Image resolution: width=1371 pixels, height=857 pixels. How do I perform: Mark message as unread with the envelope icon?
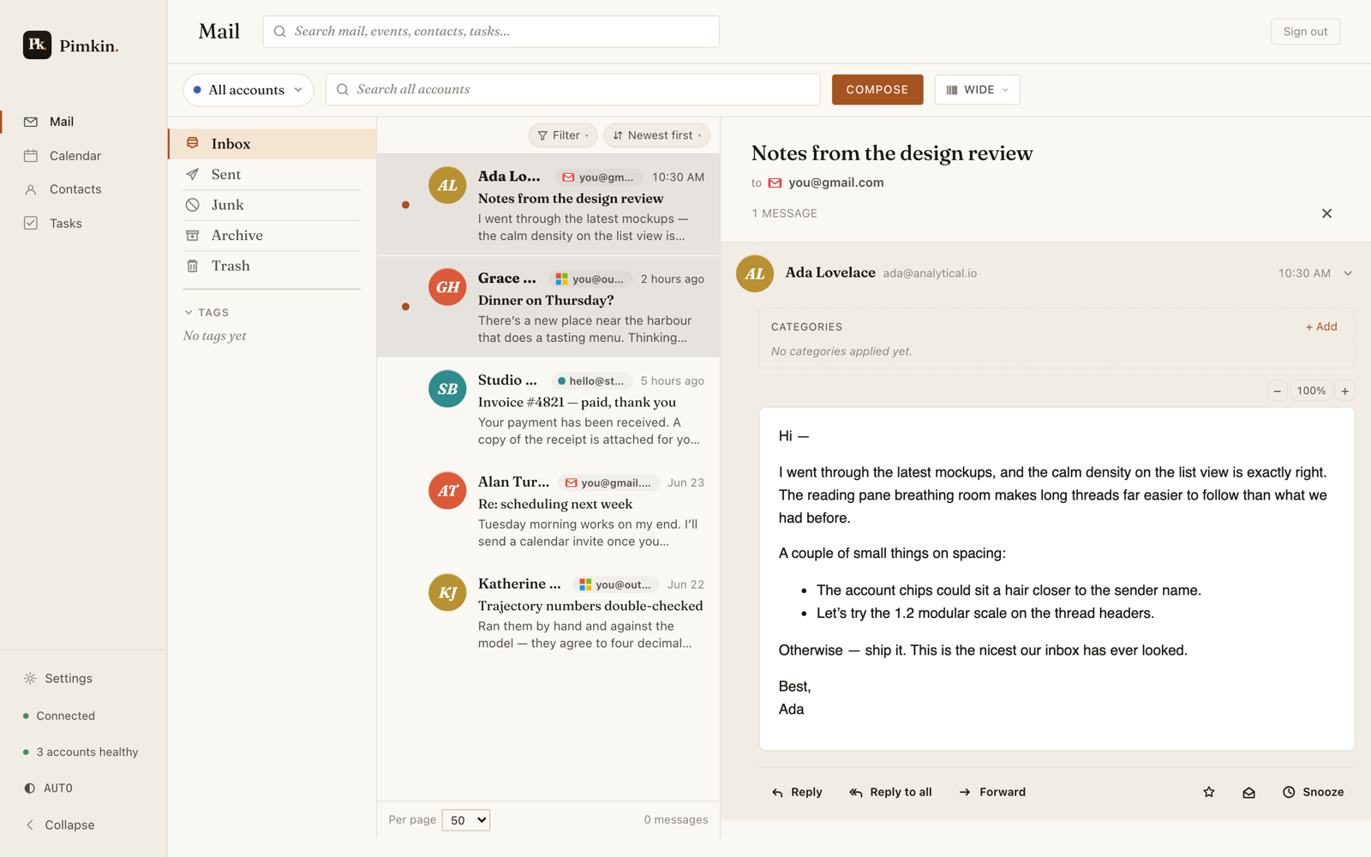pos(1249,793)
